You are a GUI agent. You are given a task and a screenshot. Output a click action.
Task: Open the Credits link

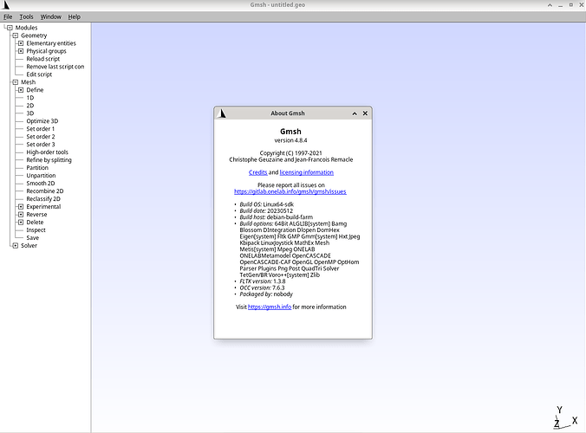pos(257,172)
